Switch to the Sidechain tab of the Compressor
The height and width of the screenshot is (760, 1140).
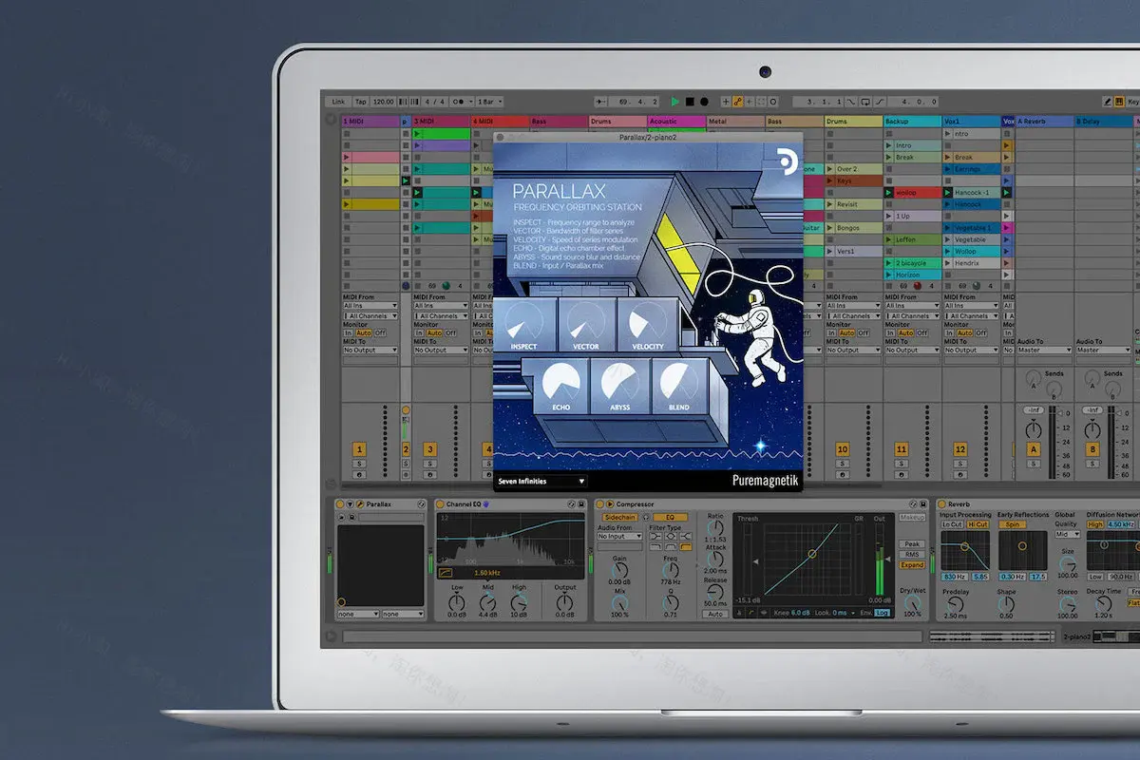click(x=622, y=518)
